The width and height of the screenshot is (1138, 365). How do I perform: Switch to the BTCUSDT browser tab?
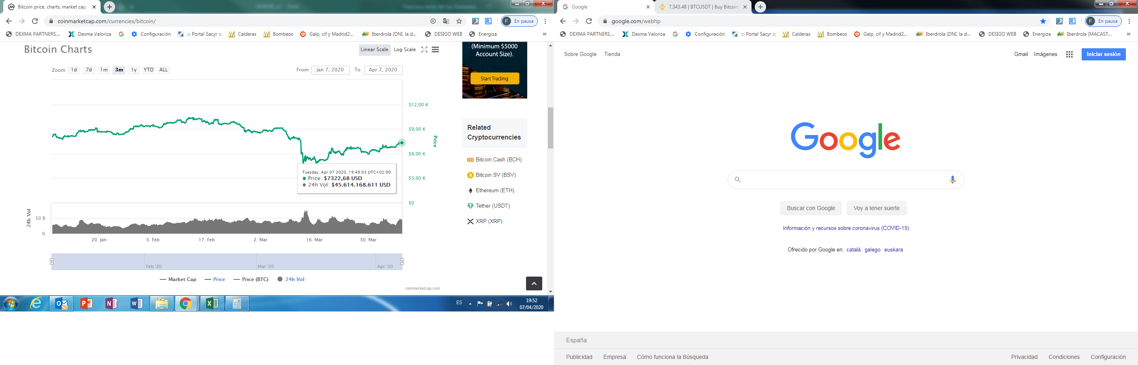[x=702, y=7]
